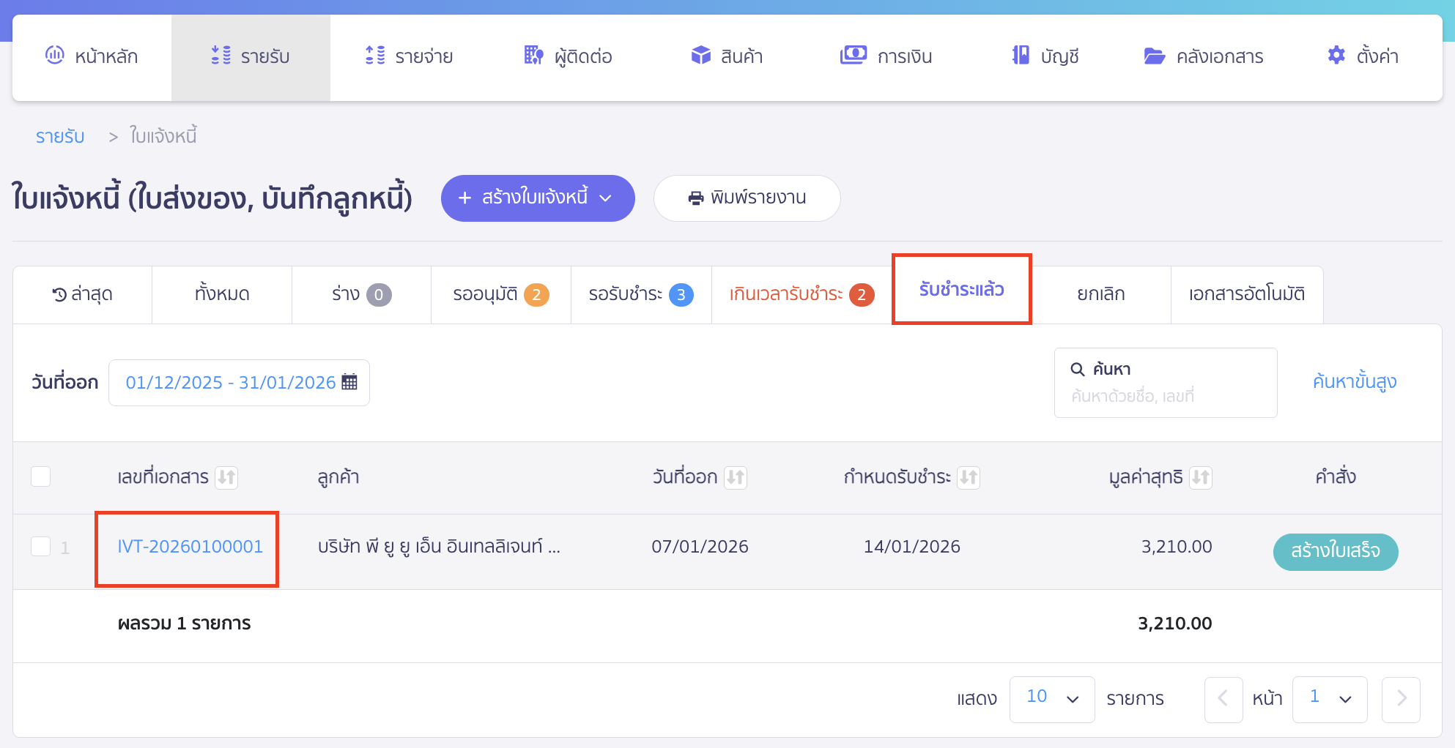The image size is (1455, 748).
Task: Open the การเงิน finance icon
Action: tap(852, 55)
